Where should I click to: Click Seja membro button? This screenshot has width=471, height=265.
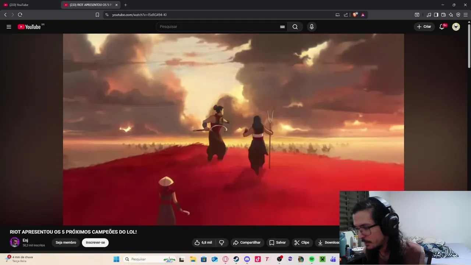click(x=66, y=243)
